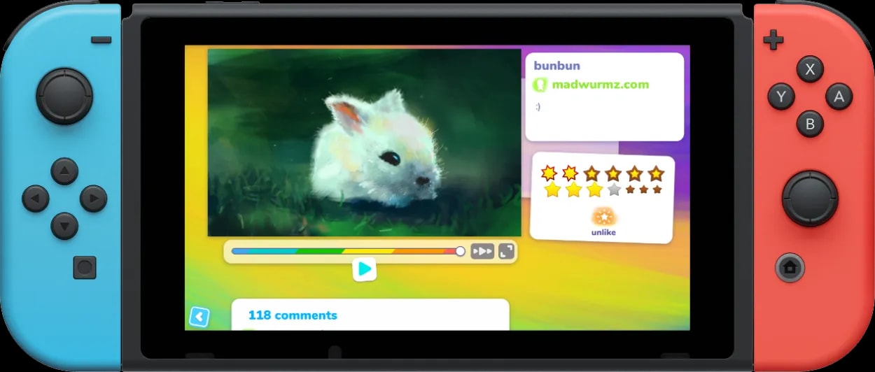Expand the 118 comments section
This screenshot has height=372, width=875.
(293, 315)
